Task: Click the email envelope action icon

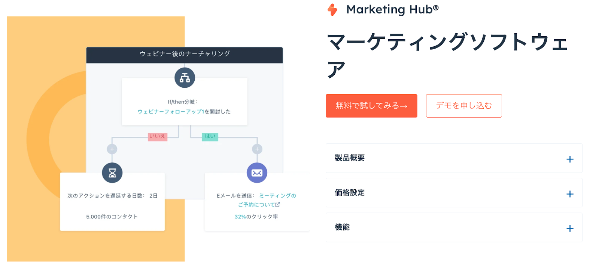Action: pos(257,173)
